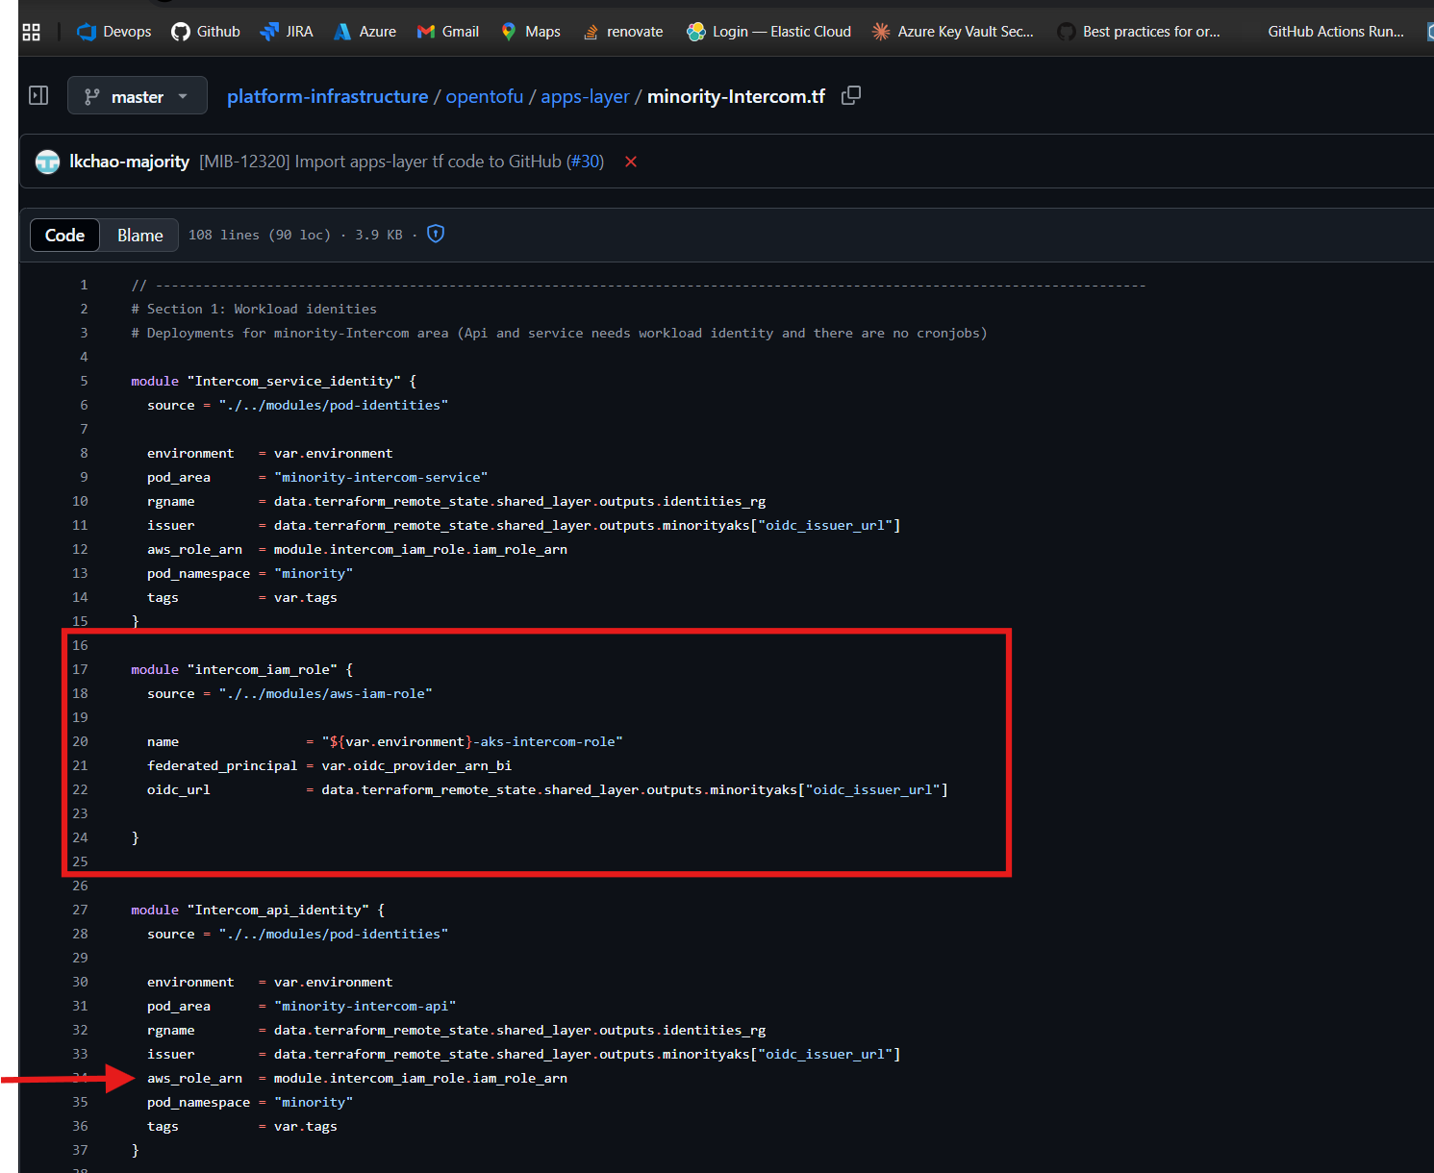The width and height of the screenshot is (1434, 1173).
Task: Switch to the Blame tab
Action: 139,236
